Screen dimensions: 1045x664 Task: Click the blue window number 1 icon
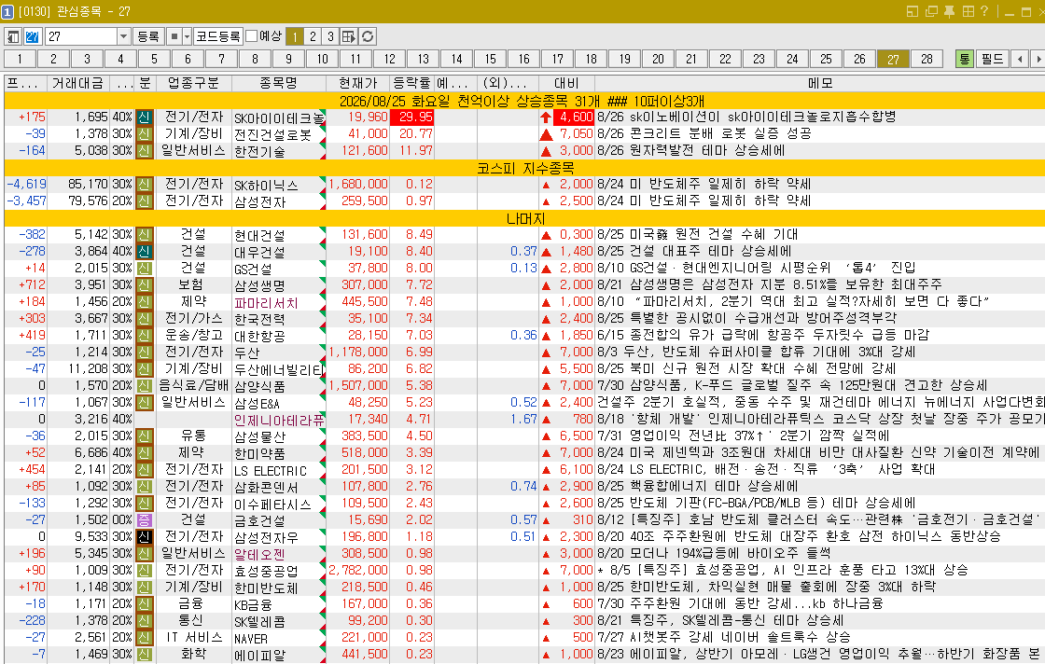click(x=7, y=11)
